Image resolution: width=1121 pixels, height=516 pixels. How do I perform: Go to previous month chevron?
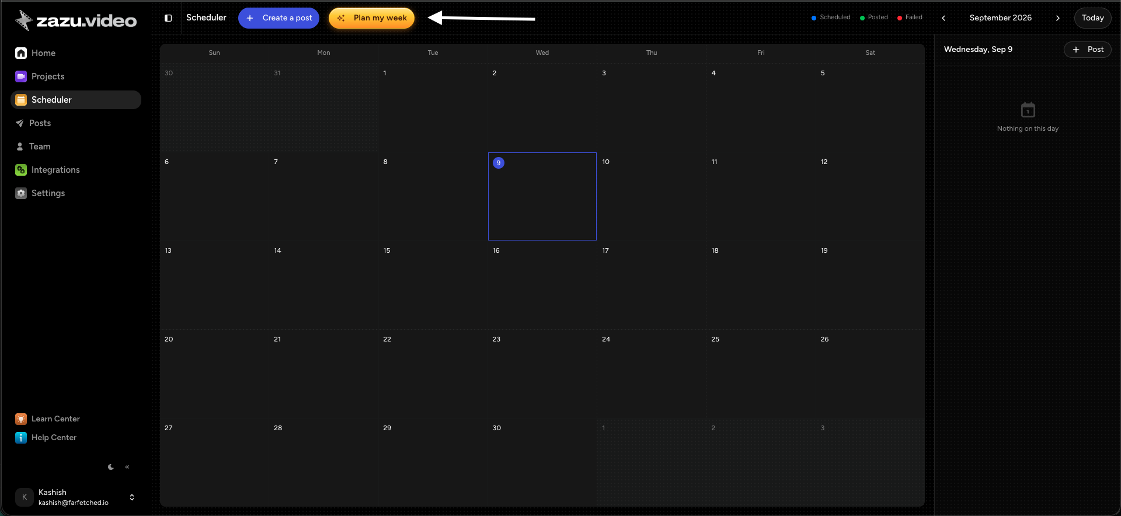pos(944,18)
